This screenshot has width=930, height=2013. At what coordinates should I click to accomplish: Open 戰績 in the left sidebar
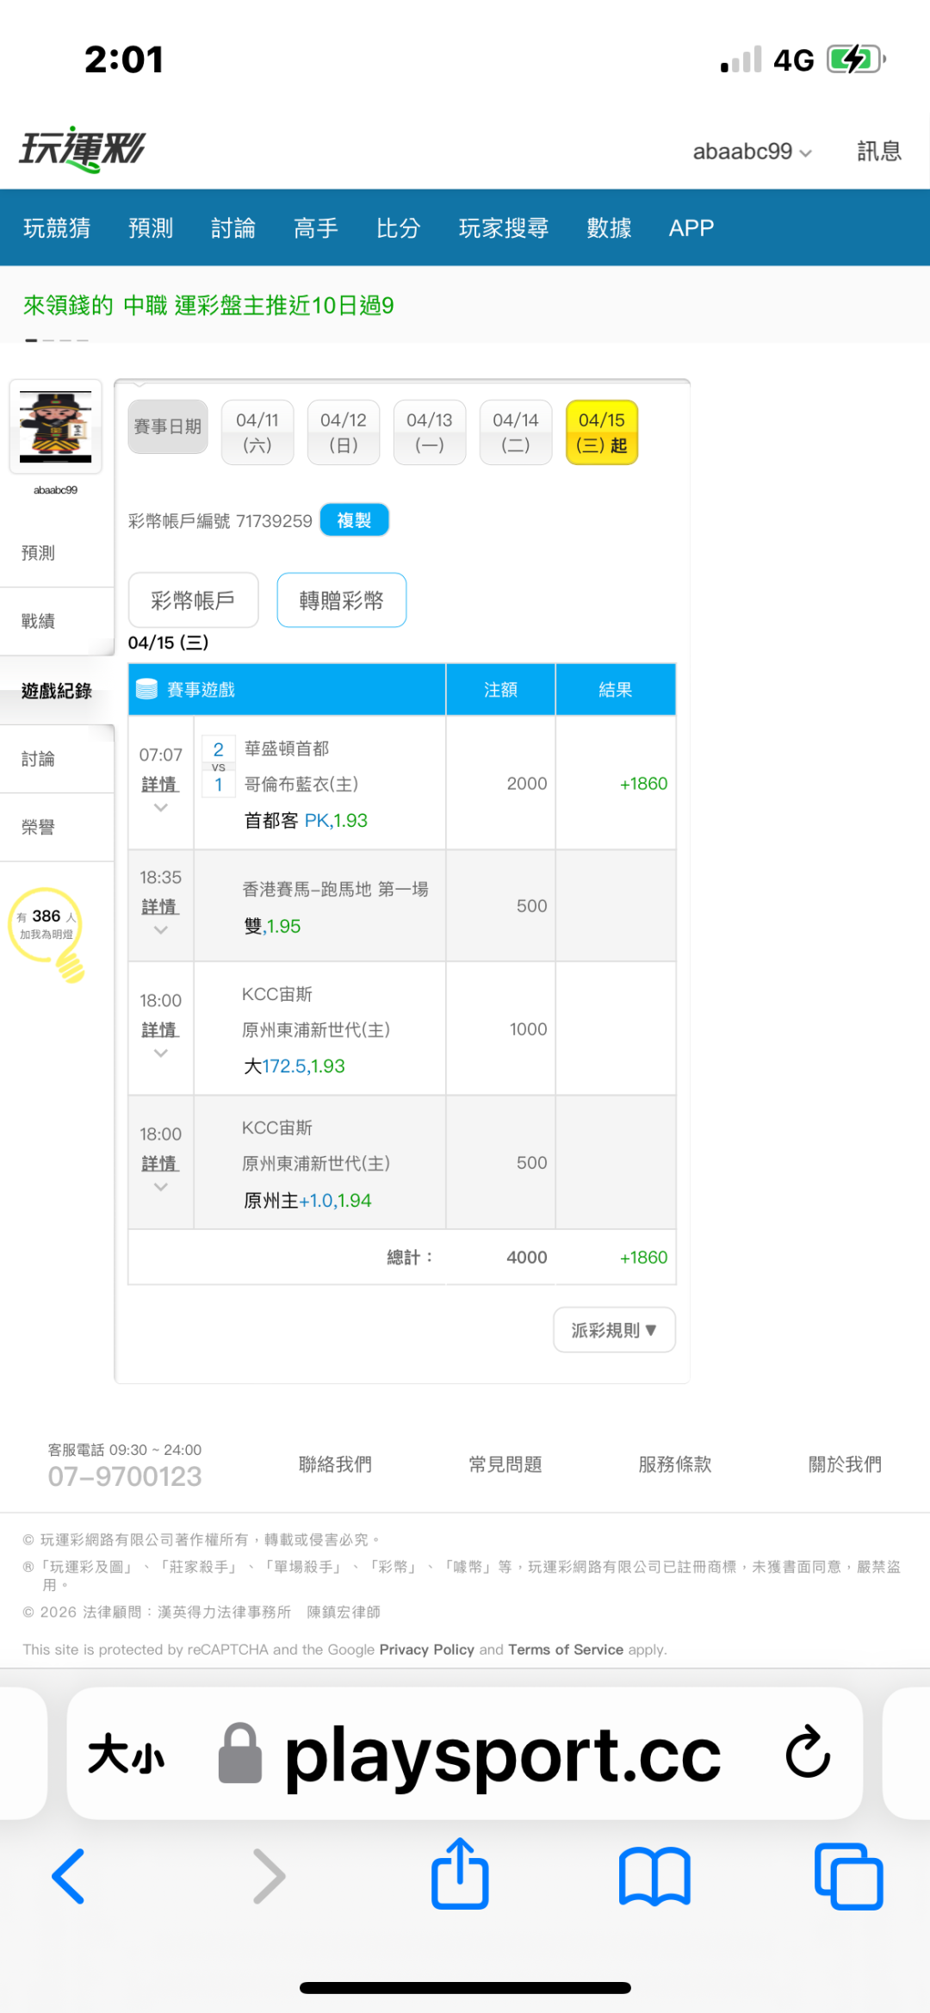39,621
